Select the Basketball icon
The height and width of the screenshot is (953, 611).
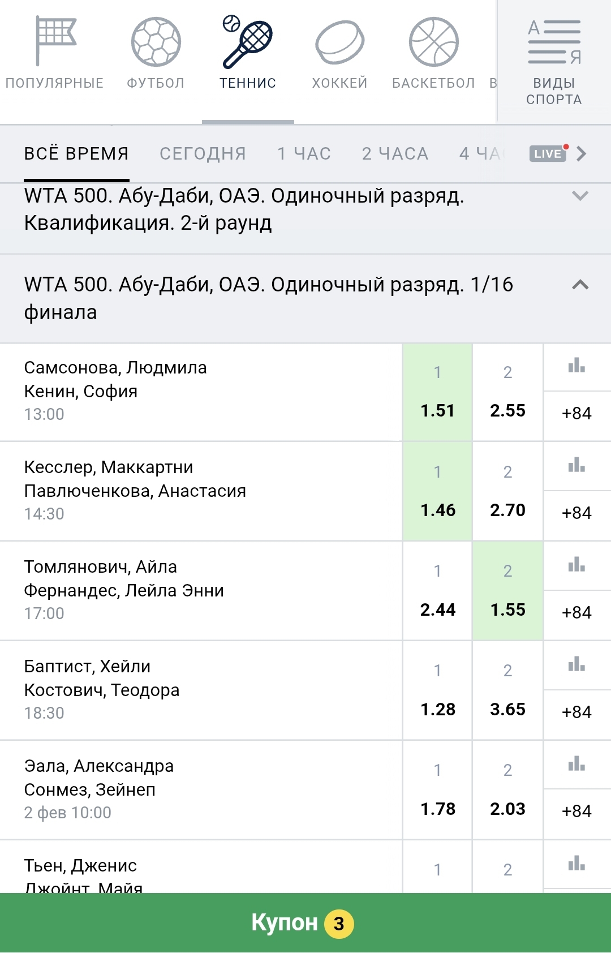(433, 42)
